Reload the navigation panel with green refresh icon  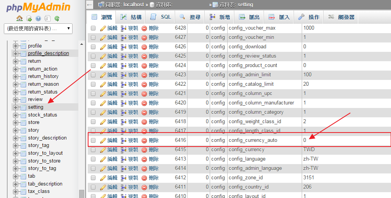point(57,18)
